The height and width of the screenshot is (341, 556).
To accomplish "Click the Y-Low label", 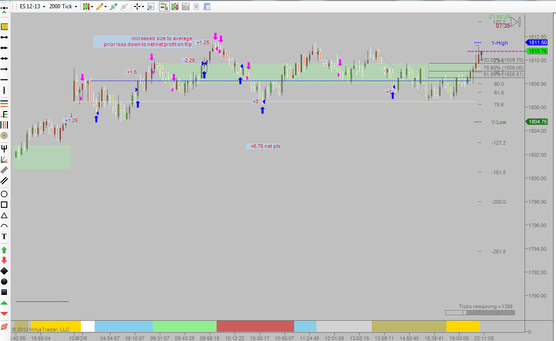I will tap(499, 122).
